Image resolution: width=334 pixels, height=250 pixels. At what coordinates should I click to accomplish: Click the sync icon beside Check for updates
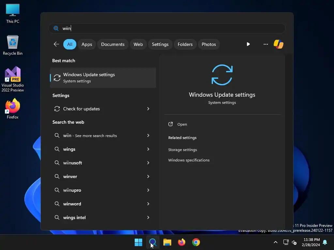point(57,109)
